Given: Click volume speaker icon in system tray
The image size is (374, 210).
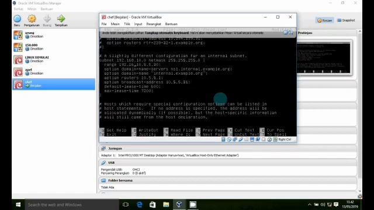Looking at the screenshot, I should (x=323, y=205).
